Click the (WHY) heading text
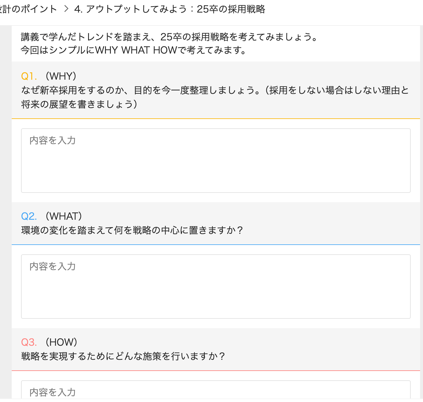The width and height of the screenshot is (423, 402). [61, 76]
